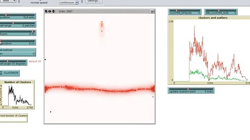This screenshot has width=250, height=140.
Task: Adjust the evaporation slider set to 0.10
Action: 18,42
